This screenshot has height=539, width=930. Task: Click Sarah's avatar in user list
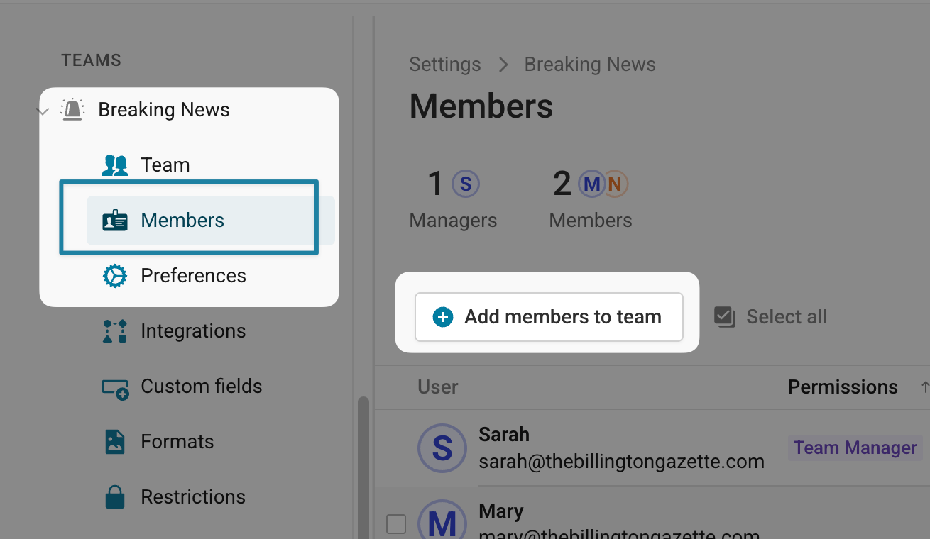[x=442, y=448]
